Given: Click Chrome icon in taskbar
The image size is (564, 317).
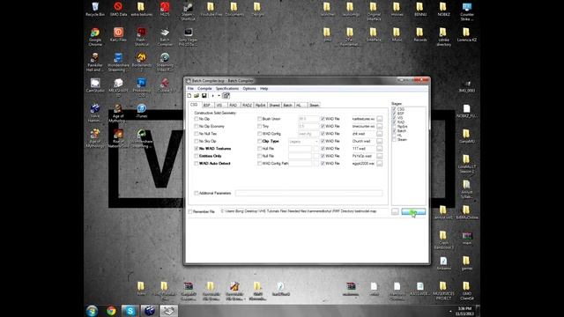Looking at the screenshot, I should coord(111,311).
